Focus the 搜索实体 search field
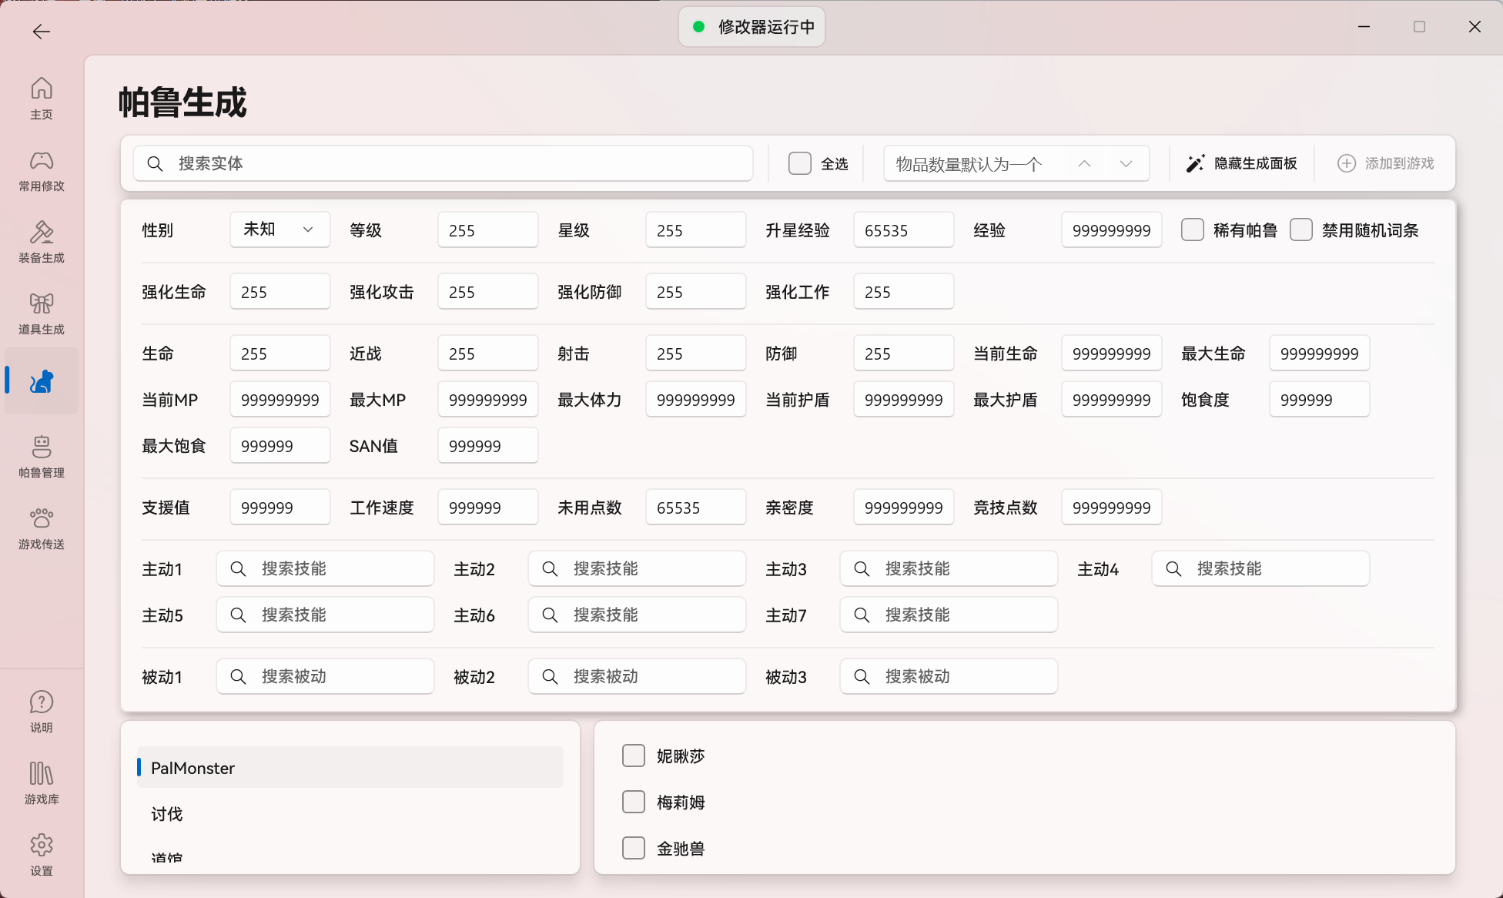The width and height of the screenshot is (1503, 898). (444, 163)
